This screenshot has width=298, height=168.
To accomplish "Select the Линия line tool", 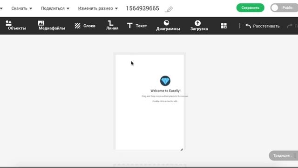I will point(112,26).
